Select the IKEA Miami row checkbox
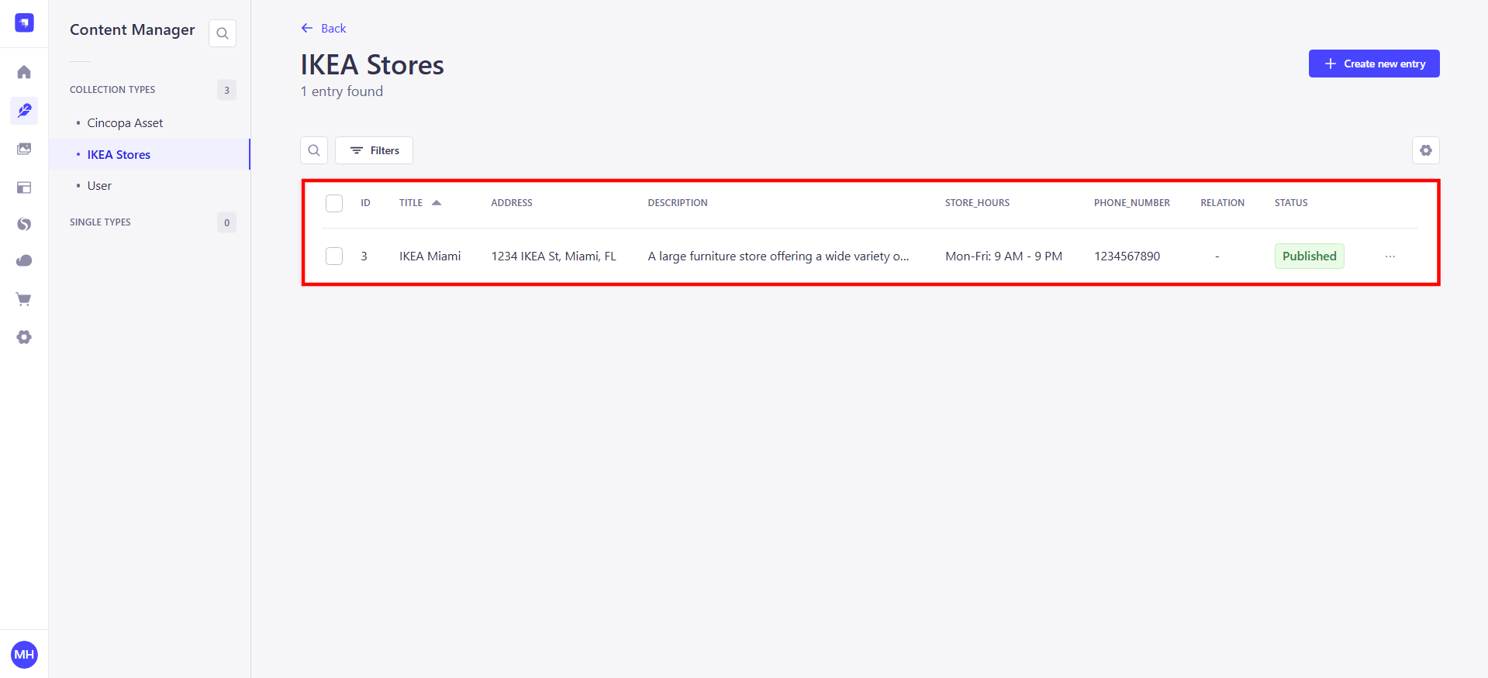This screenshot has height=678, width=1488. pos(334,256)
